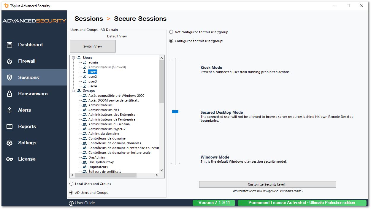The height and width of the screenshot is (209, 371).
Task: Collapse the Users tree node
Action: [74, 58]
